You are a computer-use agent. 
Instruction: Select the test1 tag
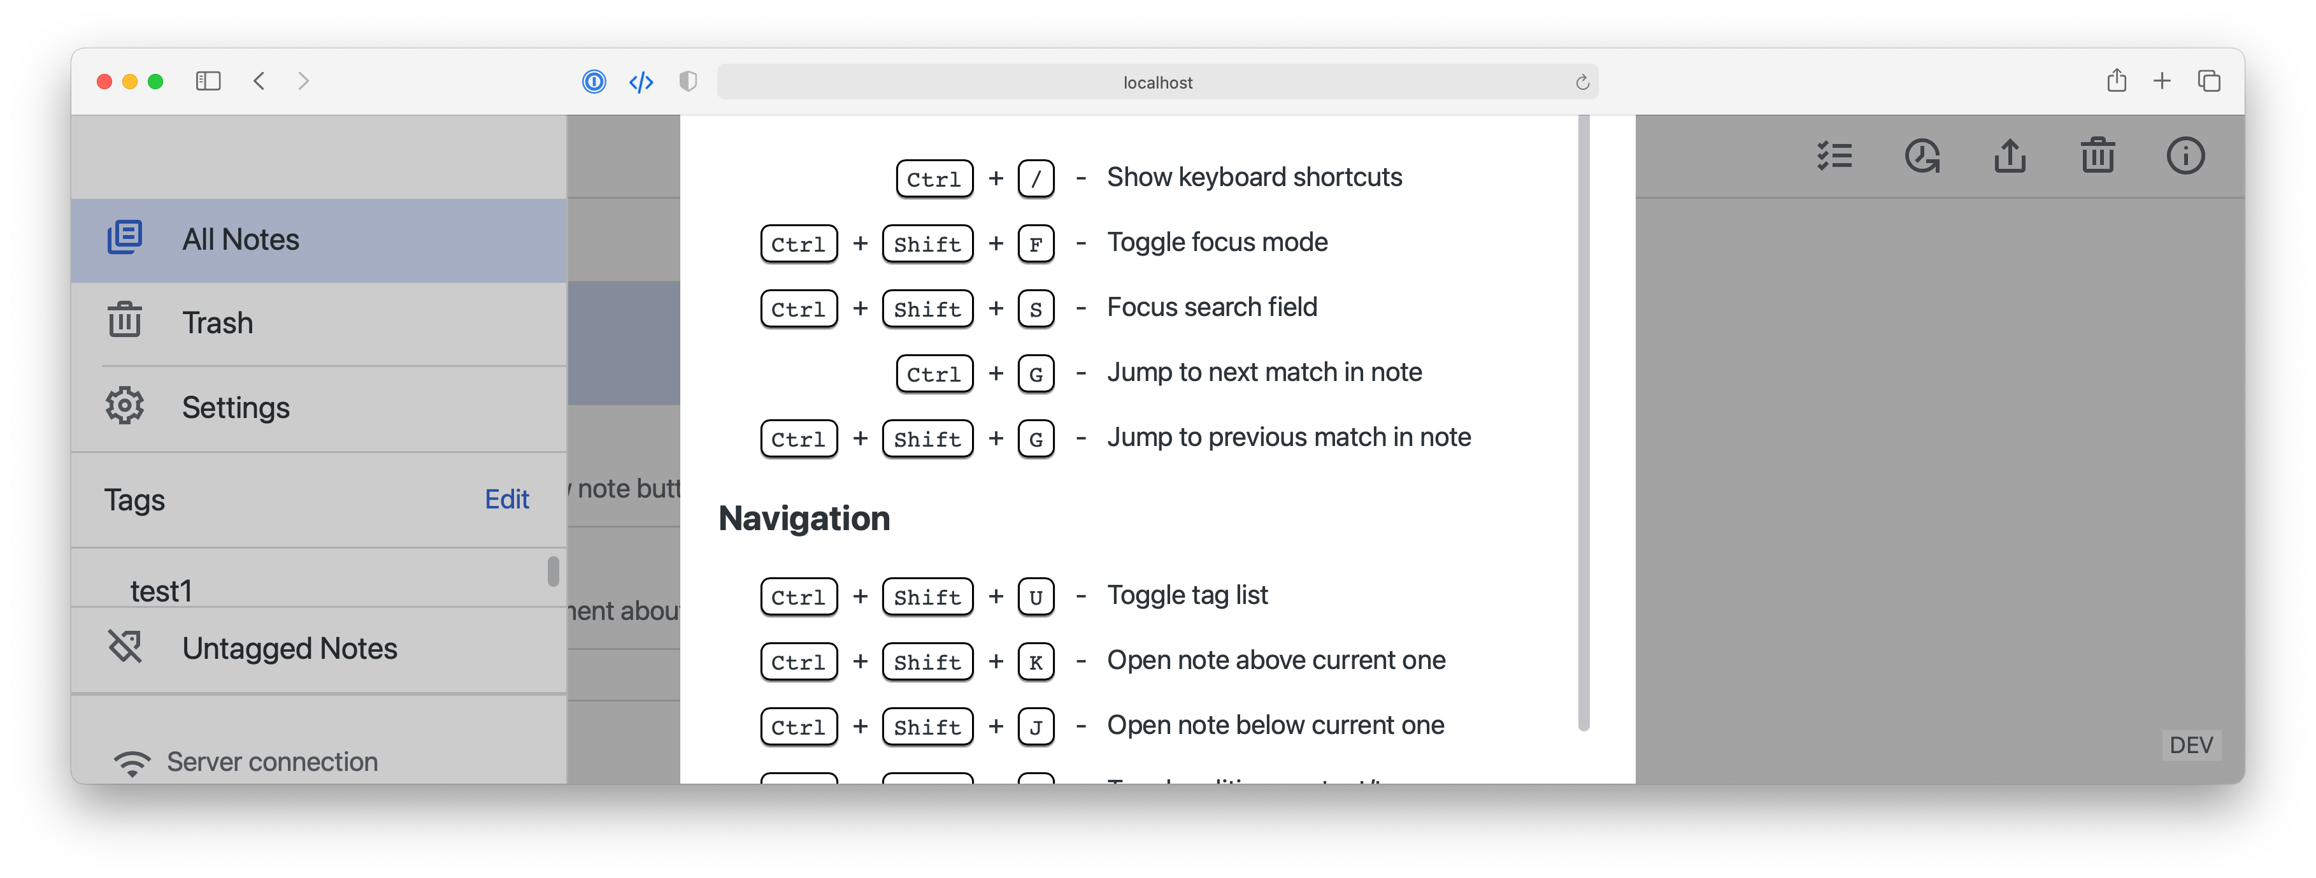click(x=162, y=590)
